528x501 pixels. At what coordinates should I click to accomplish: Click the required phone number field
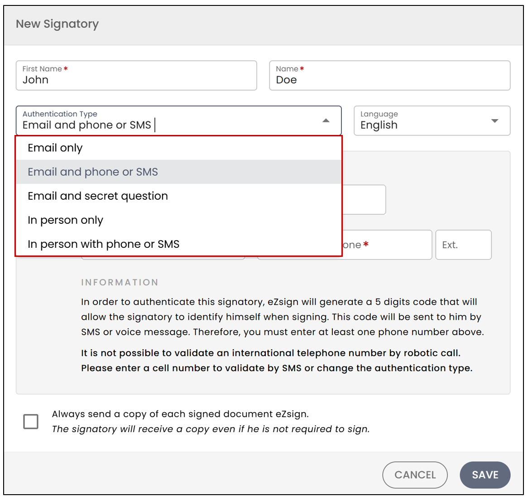click(x=387, y=245)
